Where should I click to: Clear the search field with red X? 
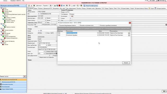[25, 77]
